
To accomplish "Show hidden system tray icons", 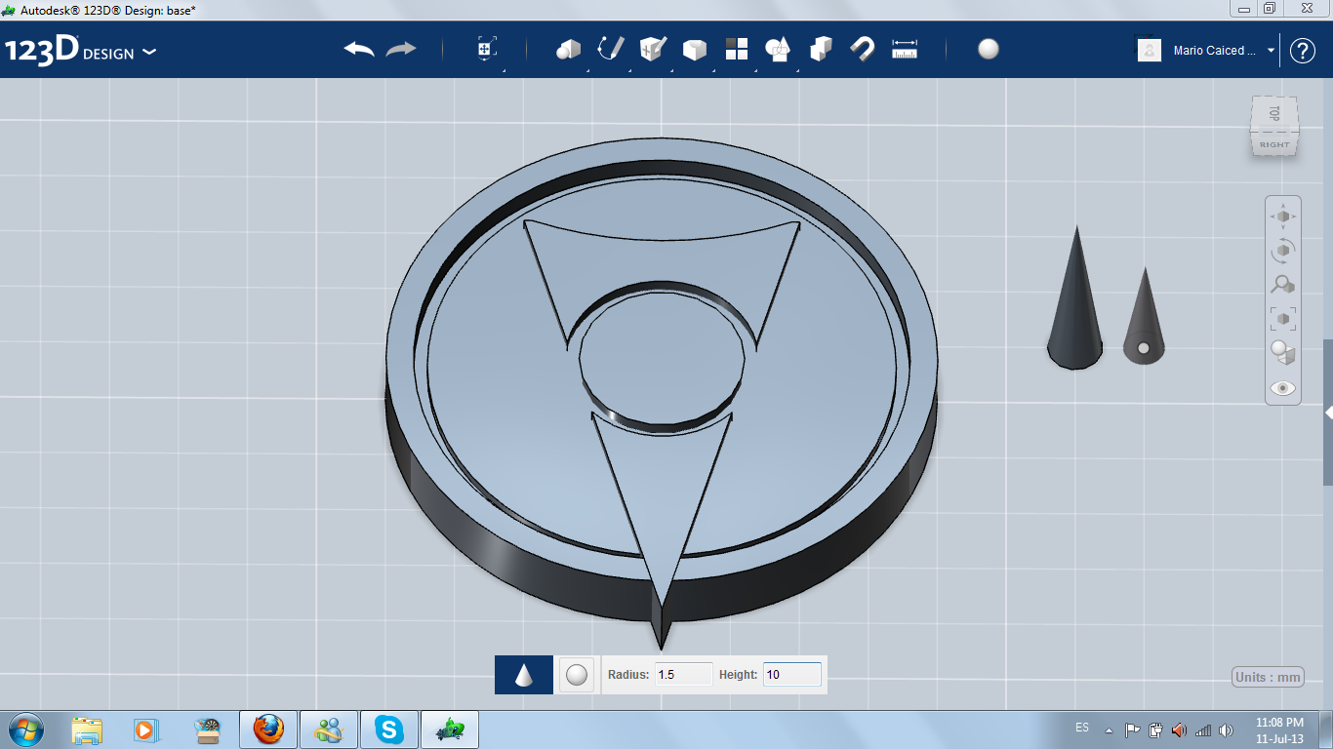I will (x=1109, y=729).
